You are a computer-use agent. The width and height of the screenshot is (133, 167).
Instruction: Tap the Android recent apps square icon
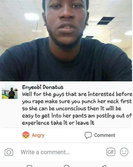pyautogui.click(x=30, y=166)
